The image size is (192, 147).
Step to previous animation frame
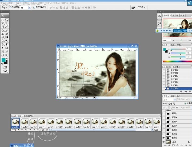point(26,130)
